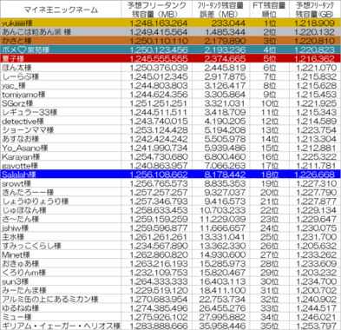The image size is (341, 330).
Task: Select the blue highlighted Salalah様 cell
Action: (61, 175)
